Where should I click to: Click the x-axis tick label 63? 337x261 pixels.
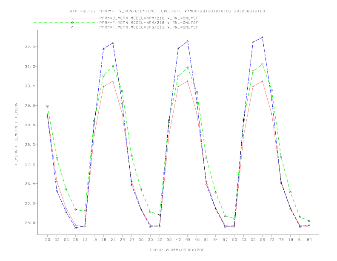[244, 240]
